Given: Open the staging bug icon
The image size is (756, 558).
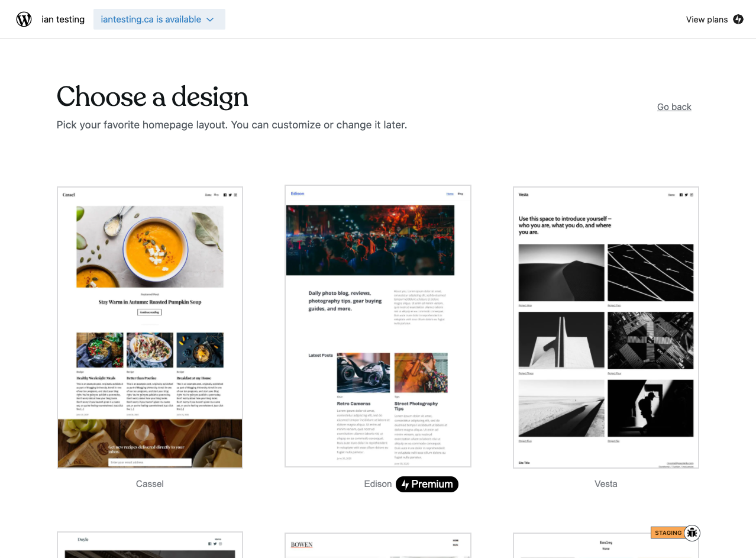Looking at the screenshot, I should point(692,533).
